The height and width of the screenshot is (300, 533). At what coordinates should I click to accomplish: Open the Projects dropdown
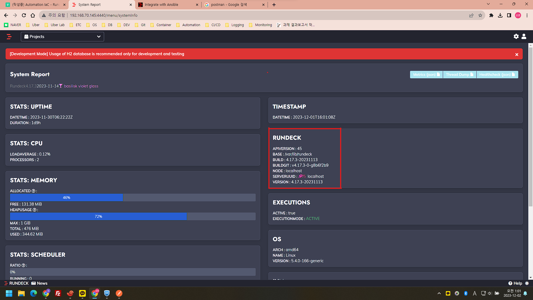(62, 37)
